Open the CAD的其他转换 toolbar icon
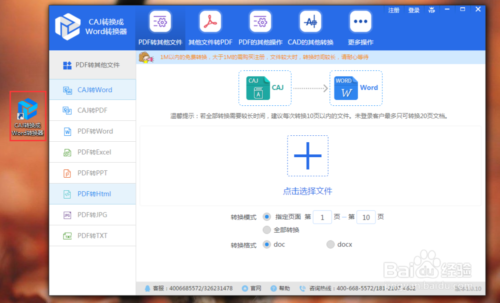 click(310, 21)
